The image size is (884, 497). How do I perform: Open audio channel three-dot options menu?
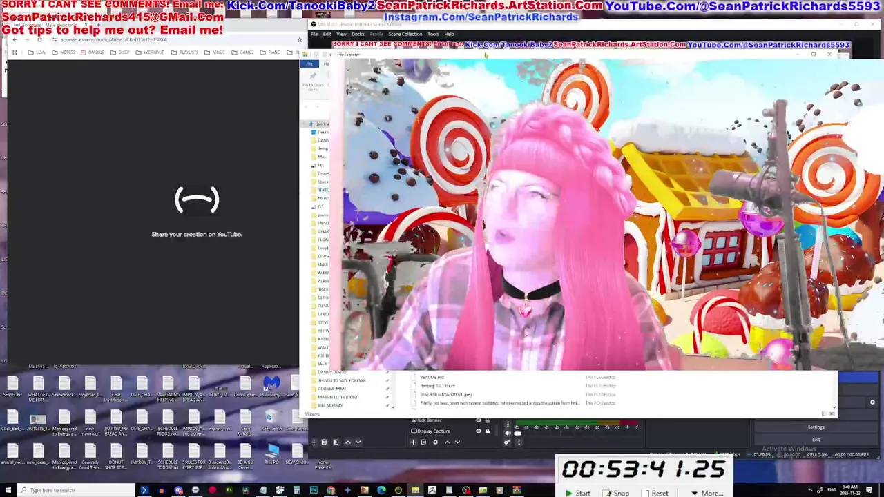coord(508,425)
